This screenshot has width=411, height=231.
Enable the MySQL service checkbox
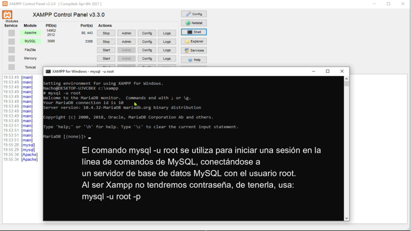[11, 41]
